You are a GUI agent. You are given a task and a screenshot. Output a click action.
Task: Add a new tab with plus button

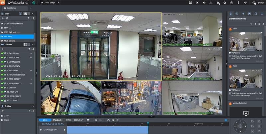point(31,8)
